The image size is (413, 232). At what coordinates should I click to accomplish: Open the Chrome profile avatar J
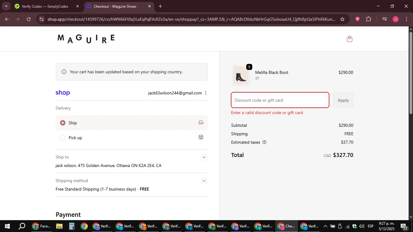tap(396, 19)
